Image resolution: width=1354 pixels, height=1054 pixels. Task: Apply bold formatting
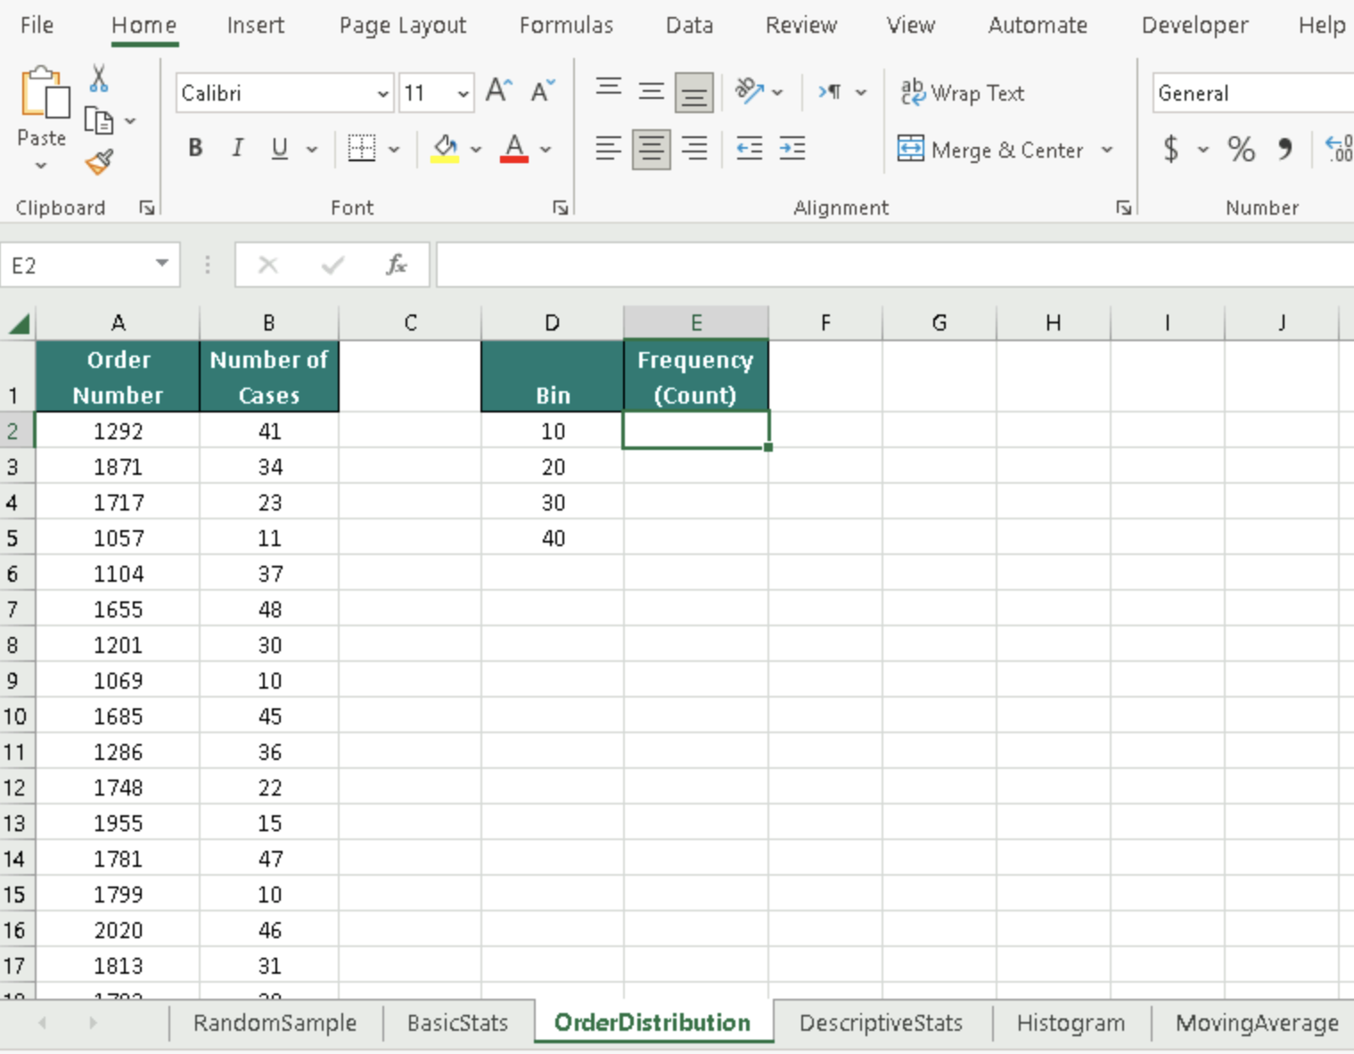tap(194, 148)
